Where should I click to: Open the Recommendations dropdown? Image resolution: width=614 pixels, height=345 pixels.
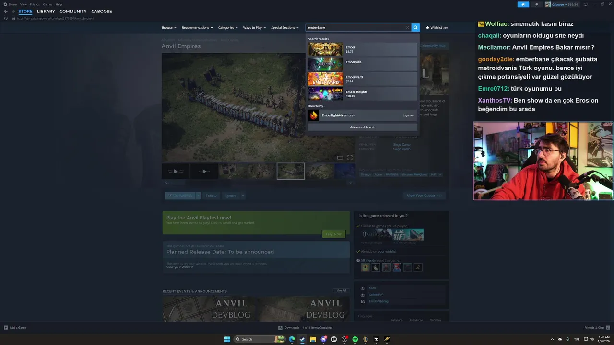pos(197,28)
